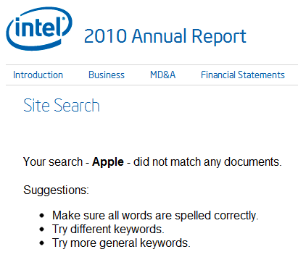Click the bullet beside 'Make sure all words'

tap(42, 216)
